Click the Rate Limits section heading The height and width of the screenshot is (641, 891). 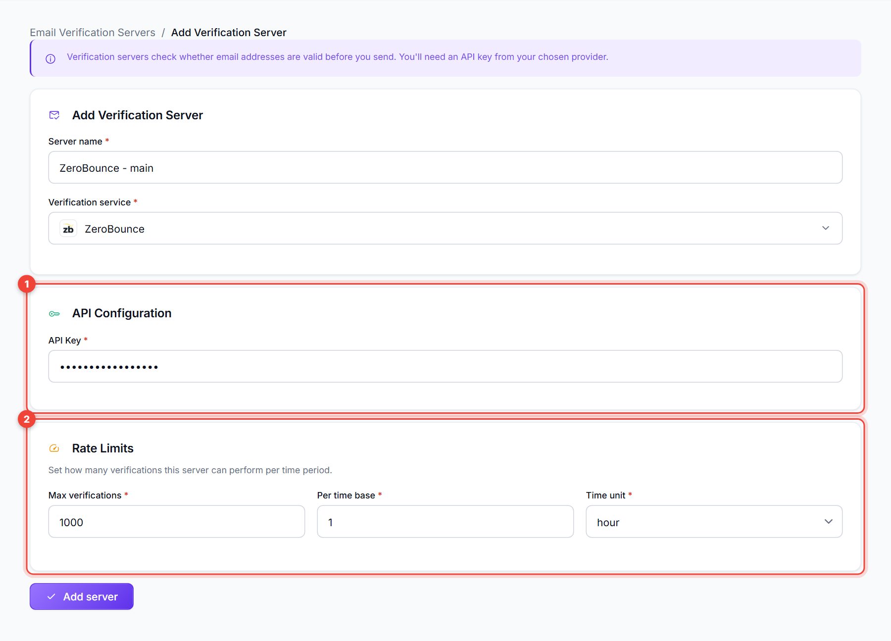point(103,448)
